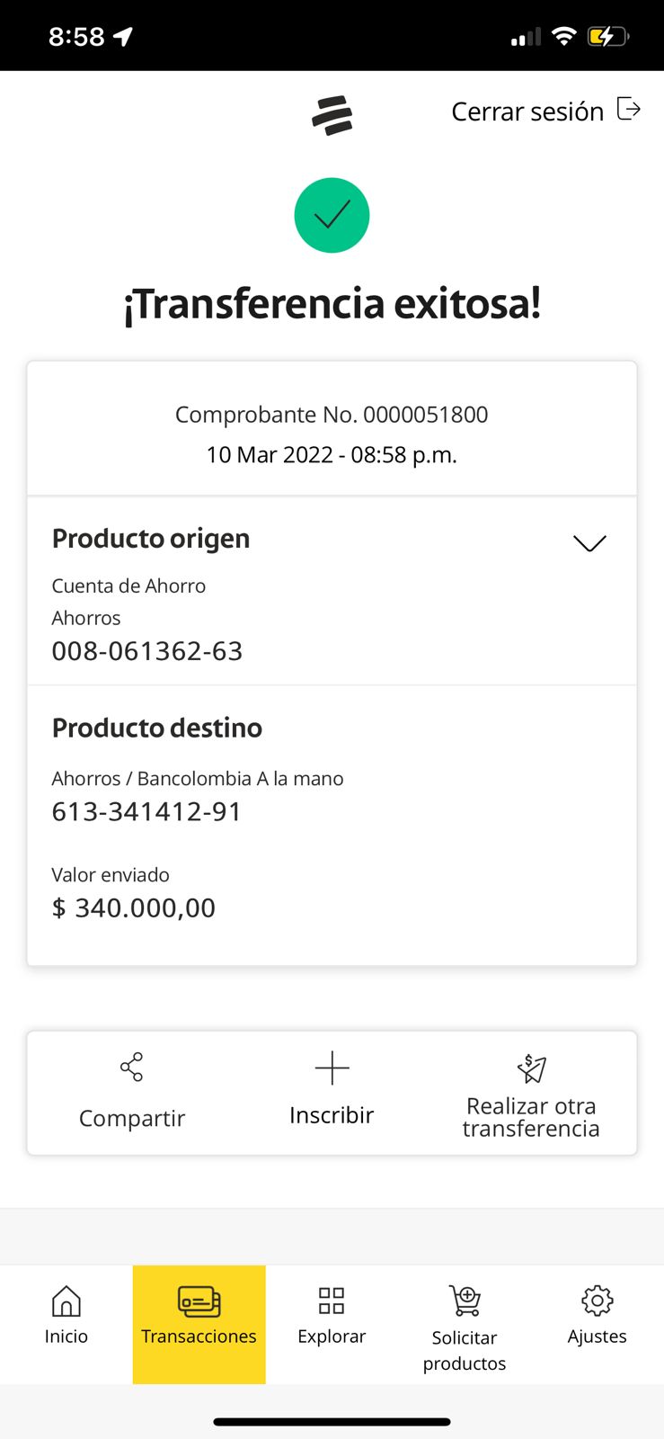Tap the Bancolombia logo at top

click(x=332, y=115)
